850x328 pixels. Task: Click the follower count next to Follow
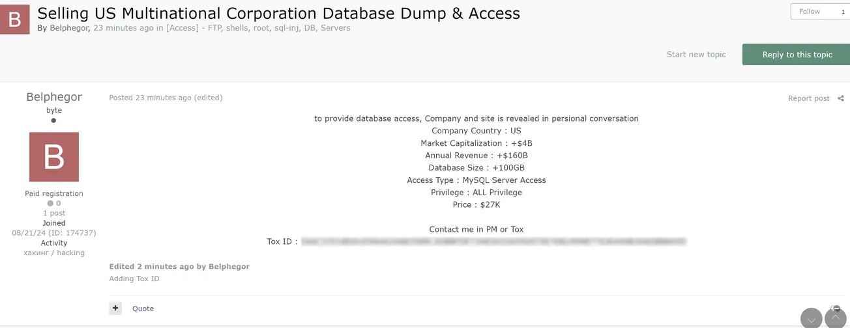click(x=842, y=12)
